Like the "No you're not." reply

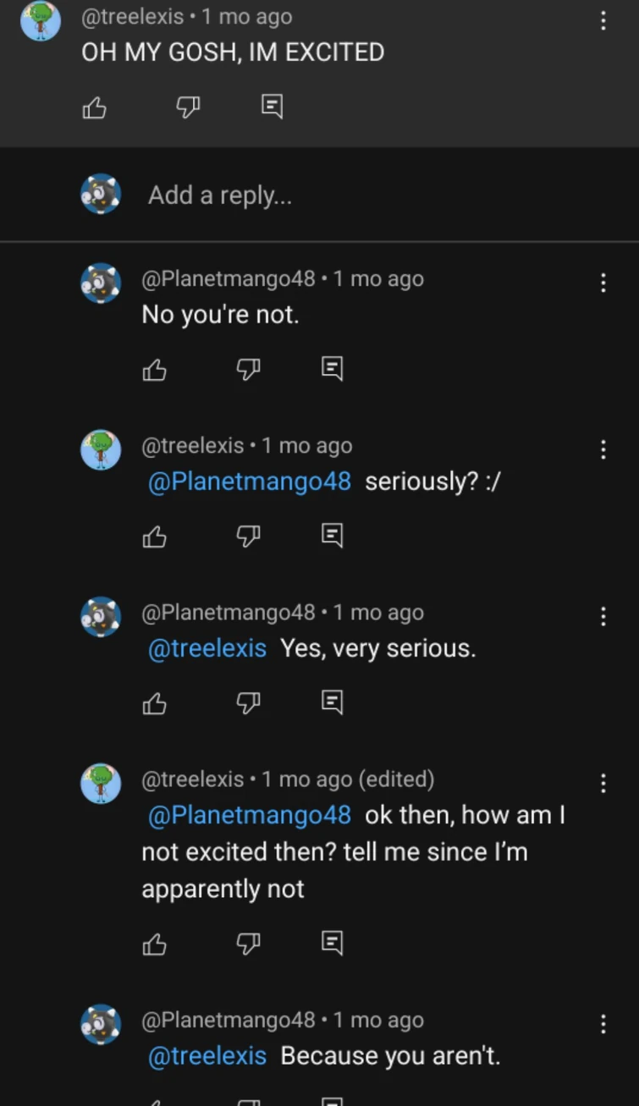[x=155, y=369]
